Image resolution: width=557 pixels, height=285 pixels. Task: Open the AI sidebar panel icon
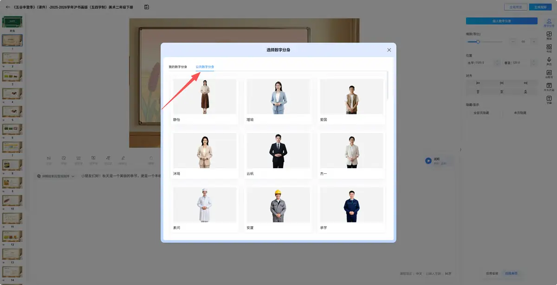[x=549, y=74]
